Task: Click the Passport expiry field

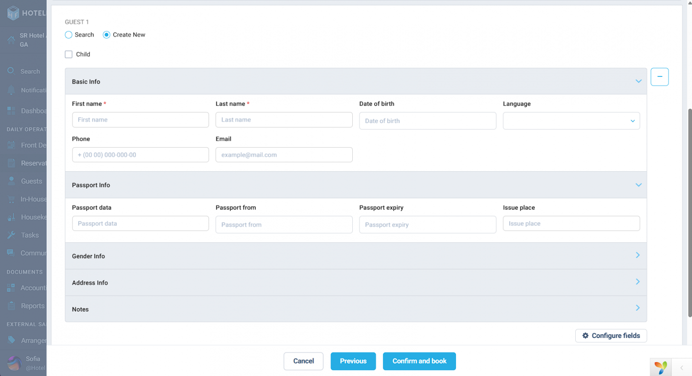Action: (428, 225)
